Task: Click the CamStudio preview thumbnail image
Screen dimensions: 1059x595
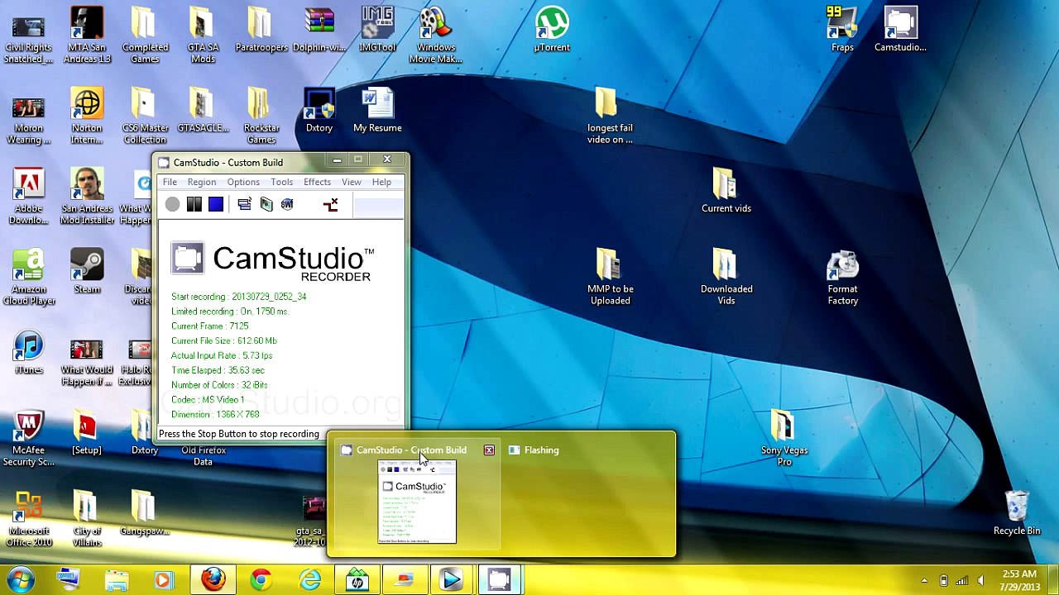Action: point(417,502)
